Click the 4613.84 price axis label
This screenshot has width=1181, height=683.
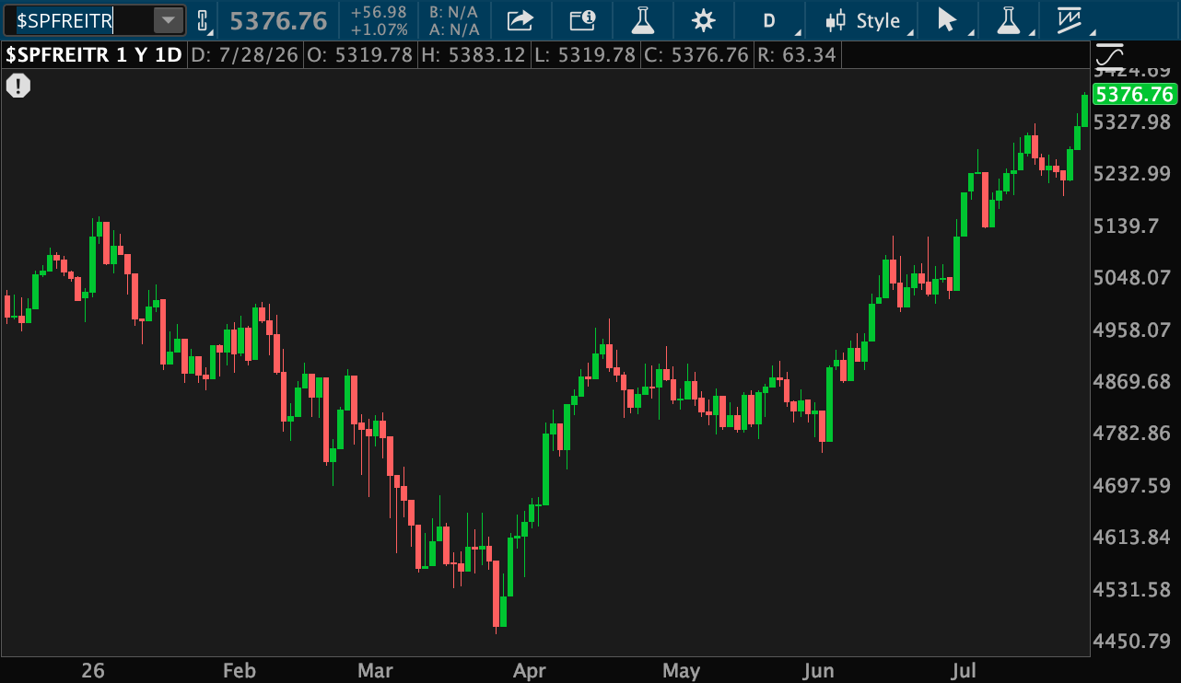pos(1133,537)
